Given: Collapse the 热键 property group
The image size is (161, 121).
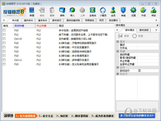Looking at the screenshot, I should (x=118, y=51).
